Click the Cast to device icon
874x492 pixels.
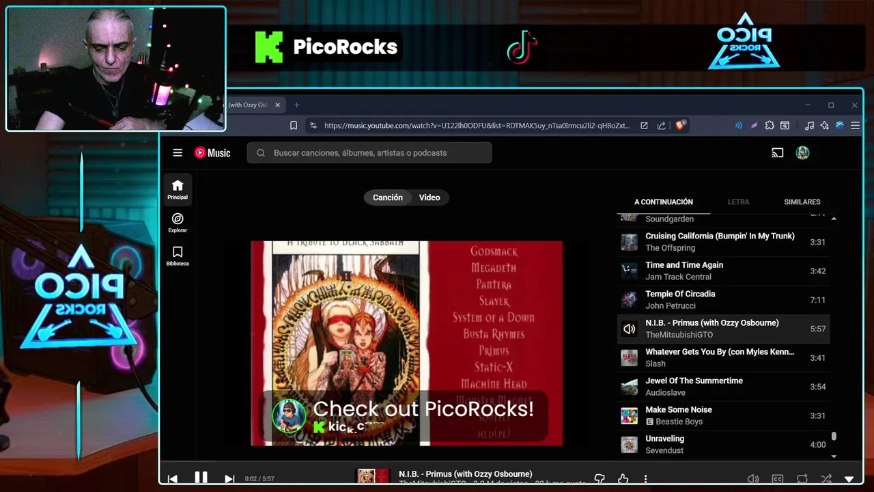pyautogui.click(x=777, y=153)
